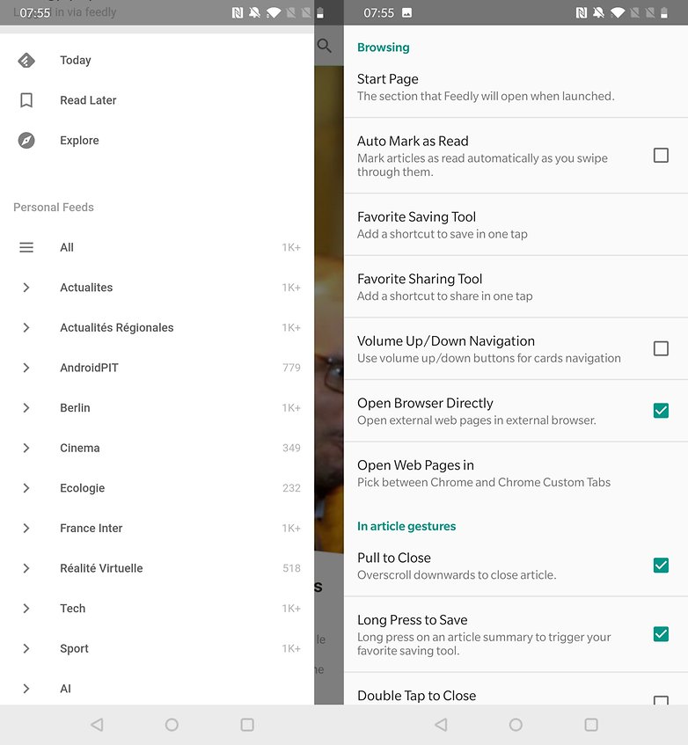Screen dimensions: 688x745
Task: Open the Sport feed label
Action: 74,649
